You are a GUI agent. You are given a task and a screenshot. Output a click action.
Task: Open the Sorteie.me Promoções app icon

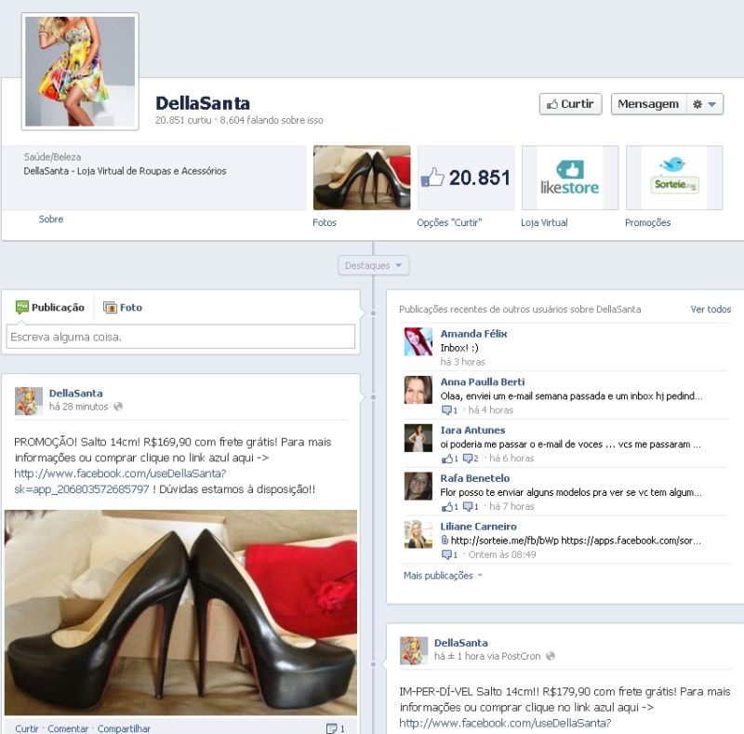point(673,178)
